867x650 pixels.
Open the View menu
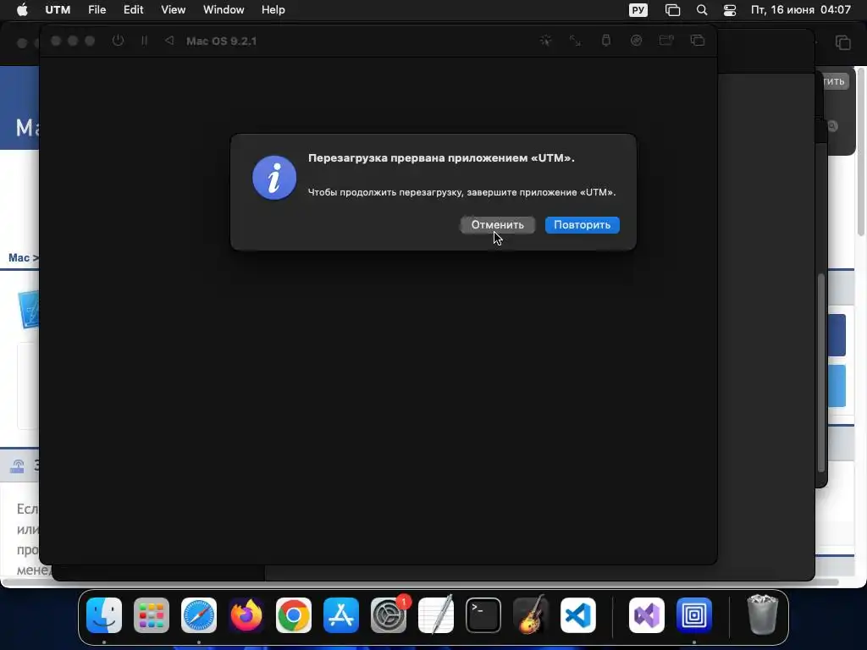click(x=173, y=10)
